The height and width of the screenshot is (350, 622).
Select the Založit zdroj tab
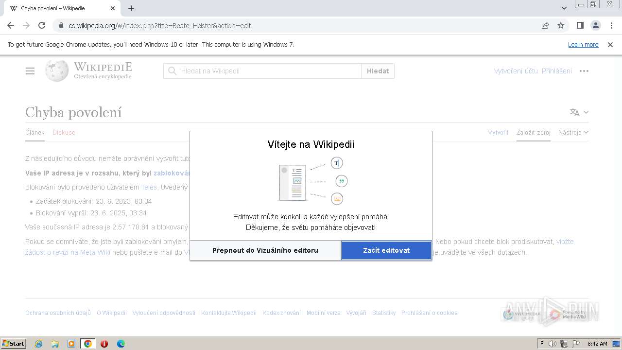(x=534, y=132)
